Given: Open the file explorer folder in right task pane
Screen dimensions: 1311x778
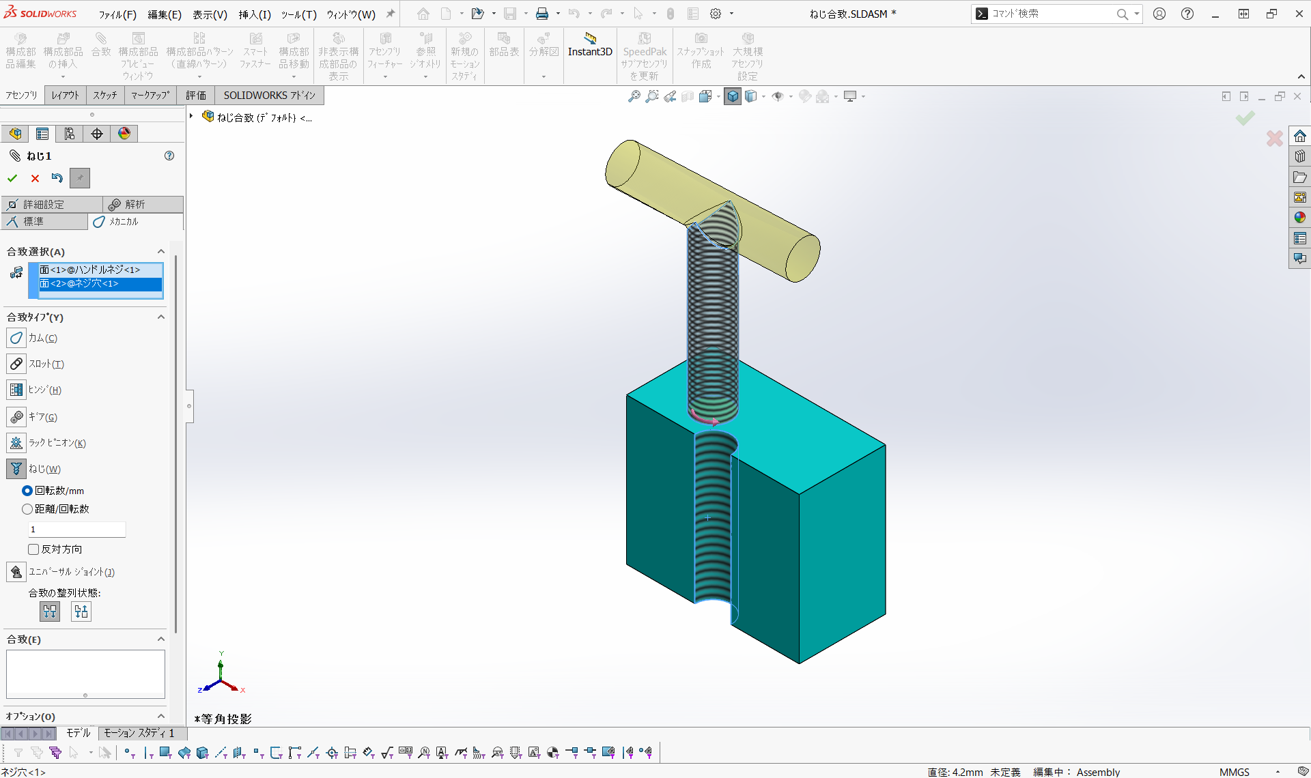Looking at the screenshot, I should 1300,177.
